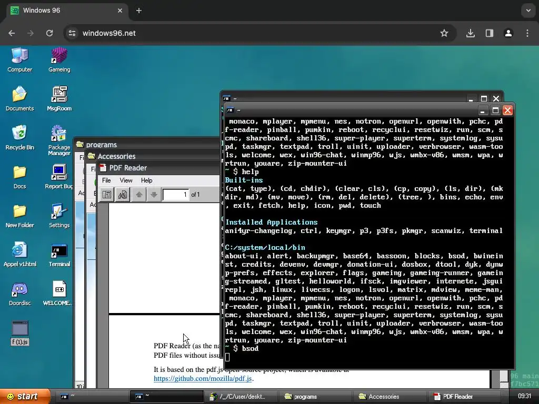Screen dimensions: 539x404
Task: Open the Report Bug shortcut
Action: tap(59, 177)
